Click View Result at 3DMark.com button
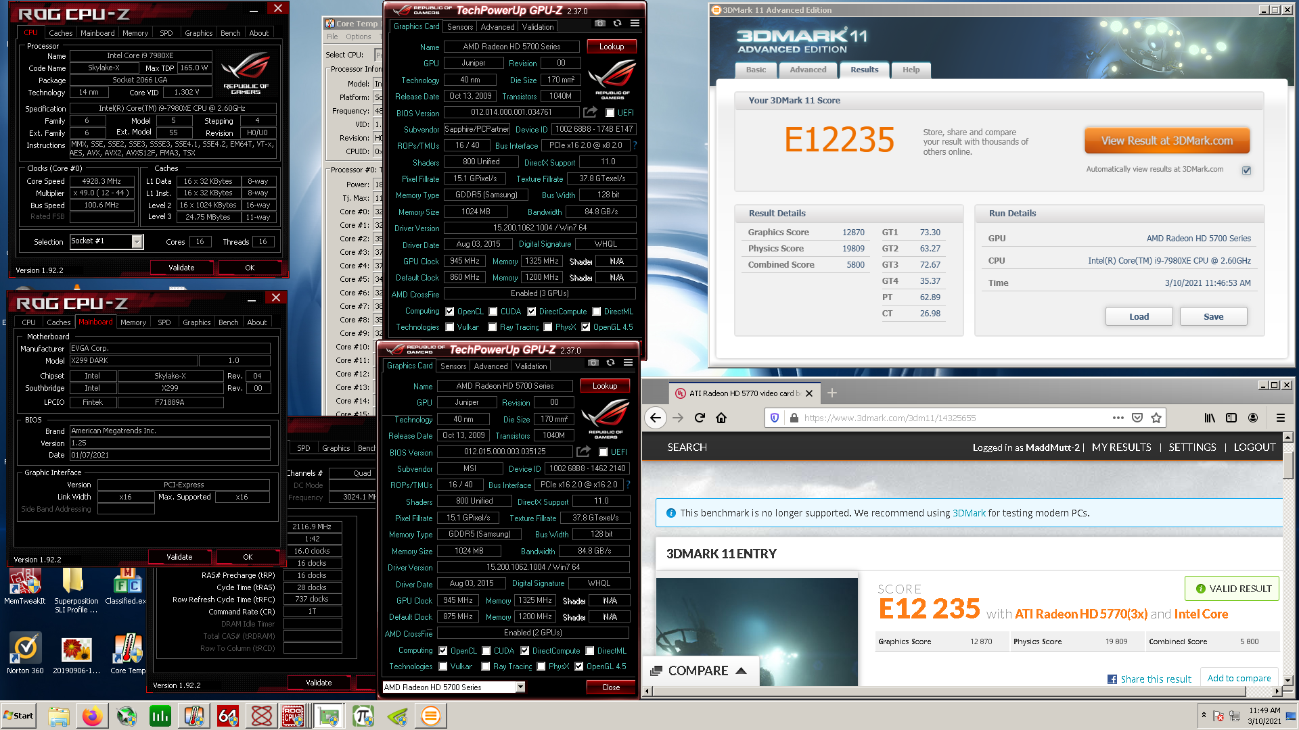Viewport: 1299px width, 730px height. (x=1166, y=141)
